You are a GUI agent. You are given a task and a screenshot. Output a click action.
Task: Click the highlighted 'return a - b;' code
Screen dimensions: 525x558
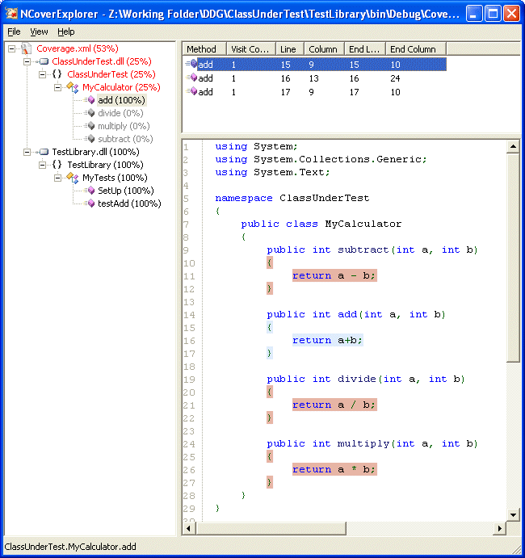(x=334, y=275)
